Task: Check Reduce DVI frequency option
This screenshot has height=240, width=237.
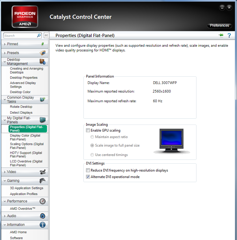Action: pyautogui.click(x=88, y=170)
